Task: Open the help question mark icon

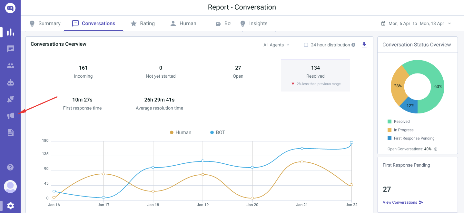Action: pyautogui.click(x=11, y=167)
